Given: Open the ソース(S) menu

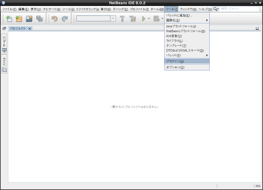Looking at the screenshot, I should [x=68, y=9].
